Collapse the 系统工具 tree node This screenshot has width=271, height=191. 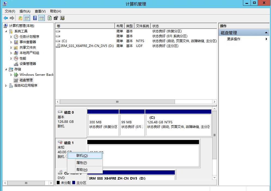pos(6,31)
